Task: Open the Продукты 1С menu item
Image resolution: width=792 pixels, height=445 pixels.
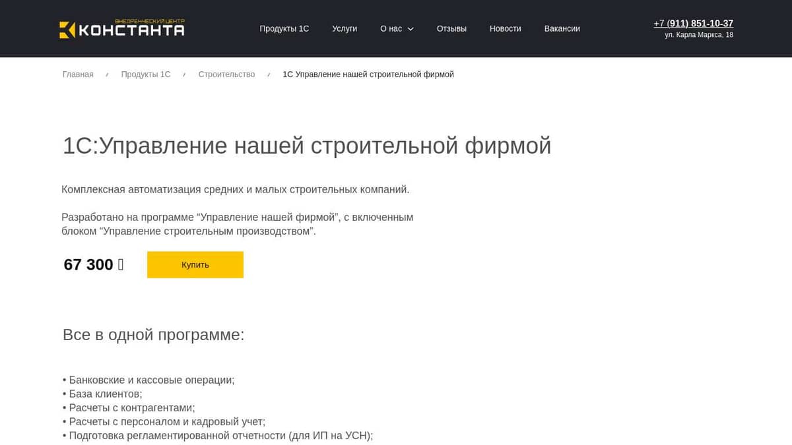Action: [284, 28]
